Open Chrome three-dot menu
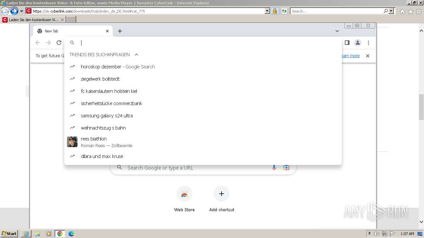The height and width of the screenshot is (238, 424). point(368,43)
